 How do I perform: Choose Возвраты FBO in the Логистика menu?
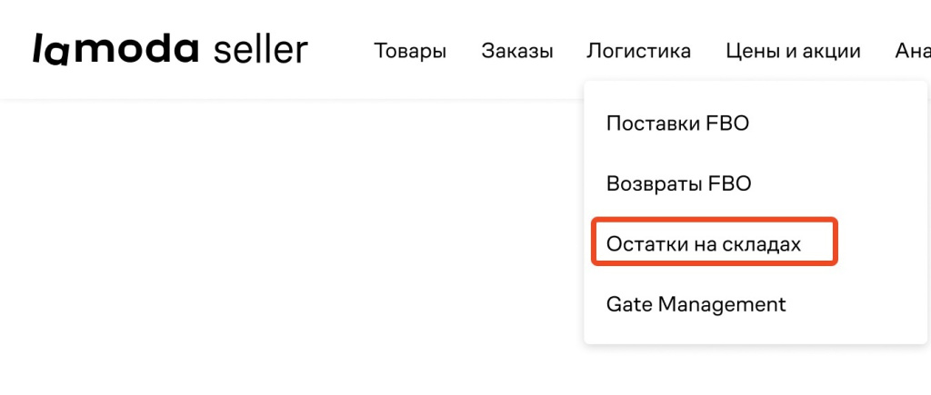click(x=679, y=183)
